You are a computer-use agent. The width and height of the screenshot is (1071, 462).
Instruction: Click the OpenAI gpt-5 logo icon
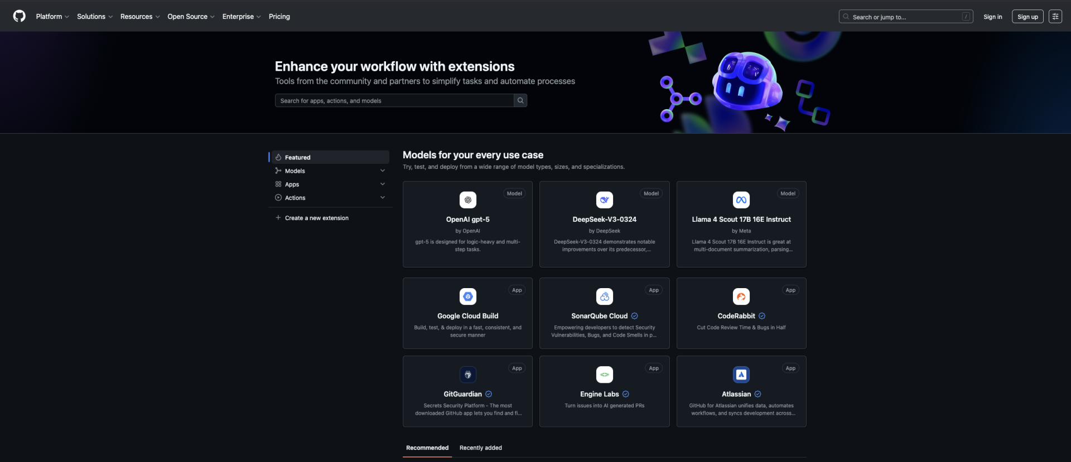(468, 200)
